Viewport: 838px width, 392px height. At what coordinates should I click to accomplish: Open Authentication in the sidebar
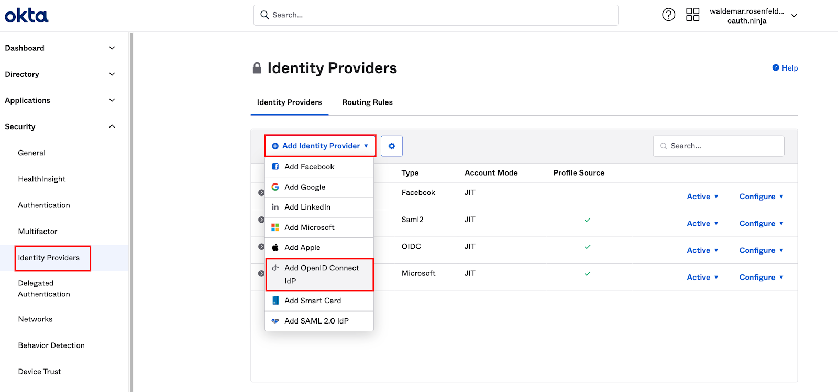tap(44, 205)
